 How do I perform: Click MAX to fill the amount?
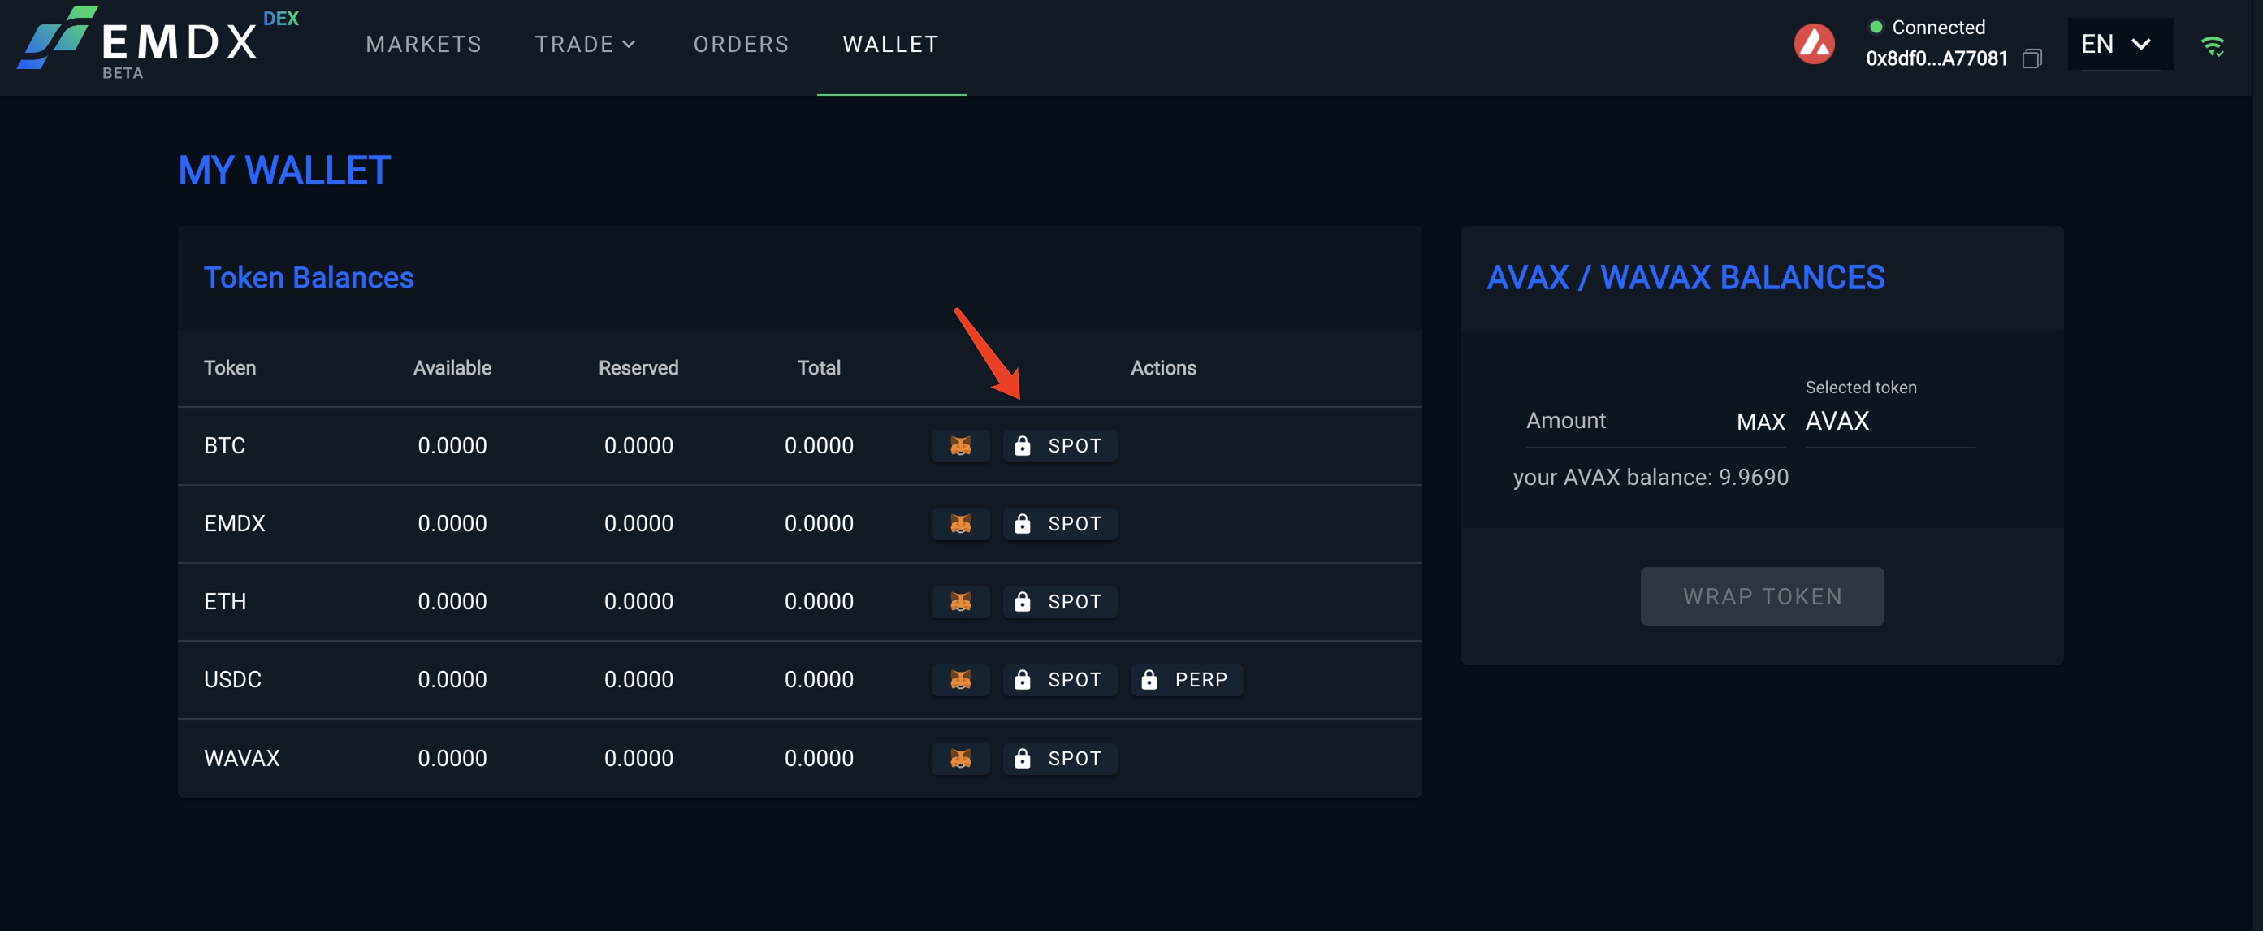coord(1760,422)
